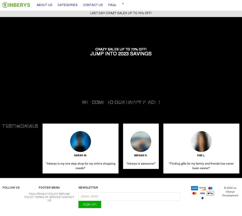
Task: Open the Privacy Policy footer link
Action: [48, 194]
